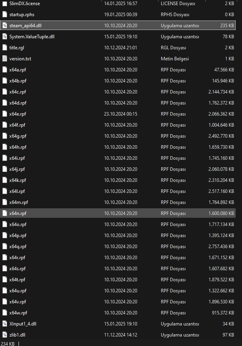The height and width of the screenshot is (346, 242).
Task: Select the file name x64u.rpf
Action: (x=18, y=291)
